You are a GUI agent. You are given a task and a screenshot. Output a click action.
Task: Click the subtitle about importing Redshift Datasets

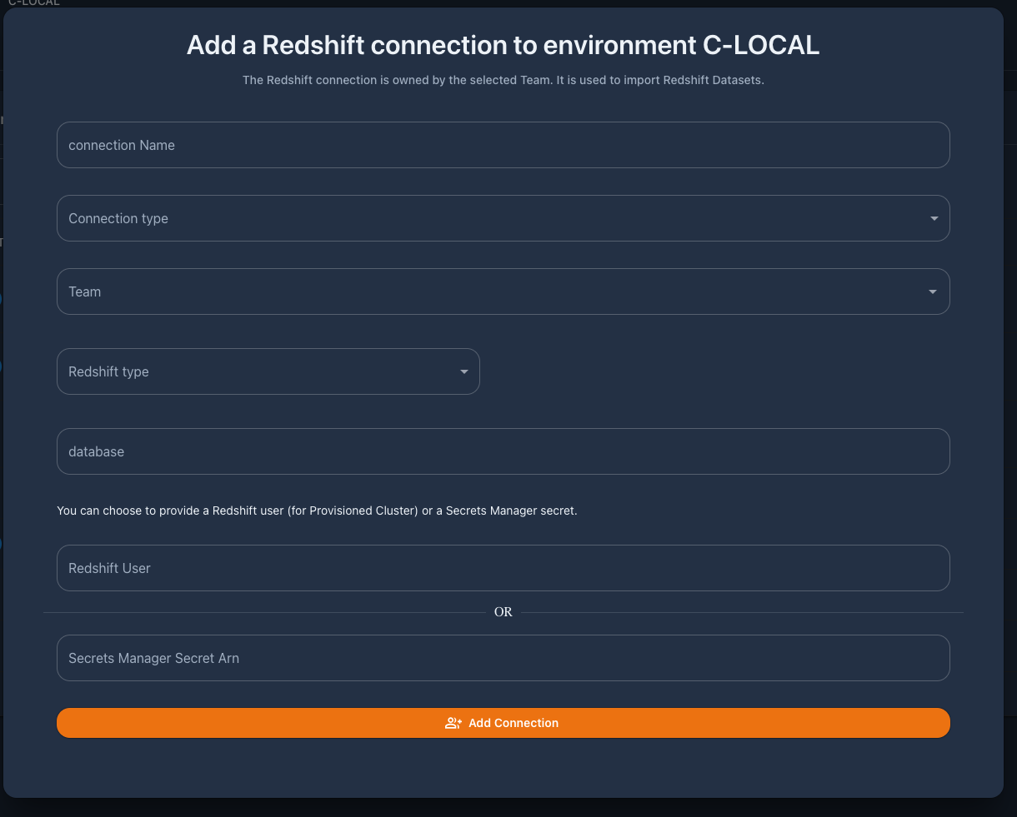click(503, 80)
